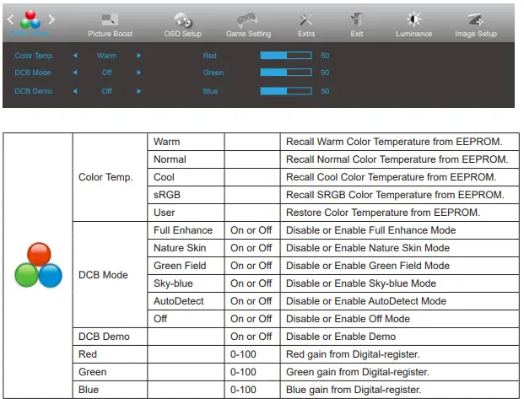Viewport: 524px width, 399px height.
Task: Click 'Blue gain from Digital-register.'
Action: (x=354, y=390)
